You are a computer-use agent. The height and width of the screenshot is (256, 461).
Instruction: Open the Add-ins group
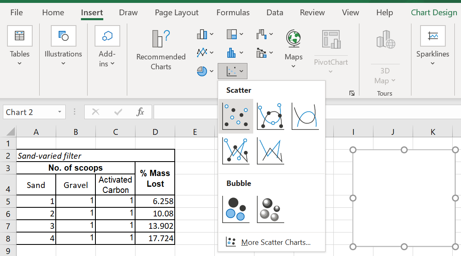pyautogui.click(x=107, y=46)
